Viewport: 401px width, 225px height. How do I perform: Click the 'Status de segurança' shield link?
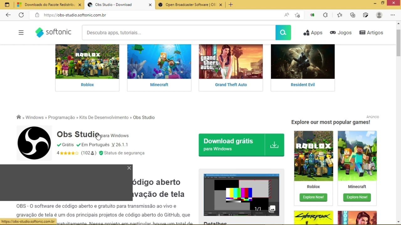click(x=122, y=153)
